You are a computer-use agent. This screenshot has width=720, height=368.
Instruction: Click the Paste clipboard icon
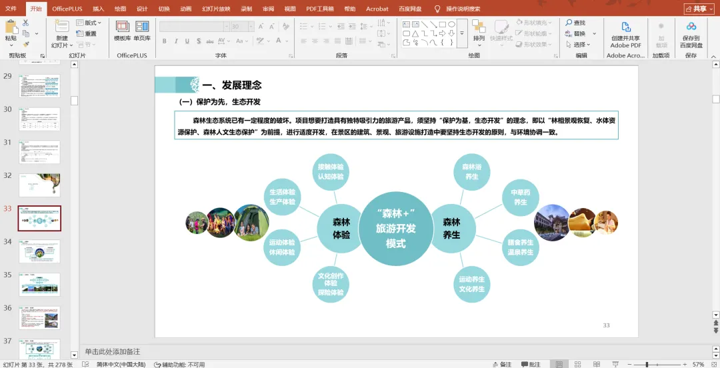(11, 27)
